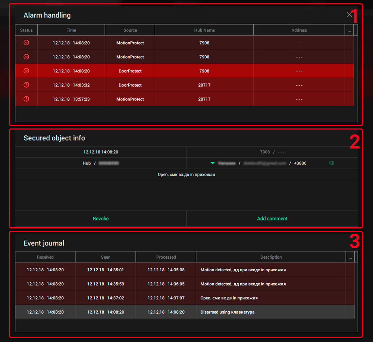Viewport: 373px width, 342px height.
Task: Select the 'Open, смк вх.дв in прихожая' journal entry
Action: click(x=185, y=298)
